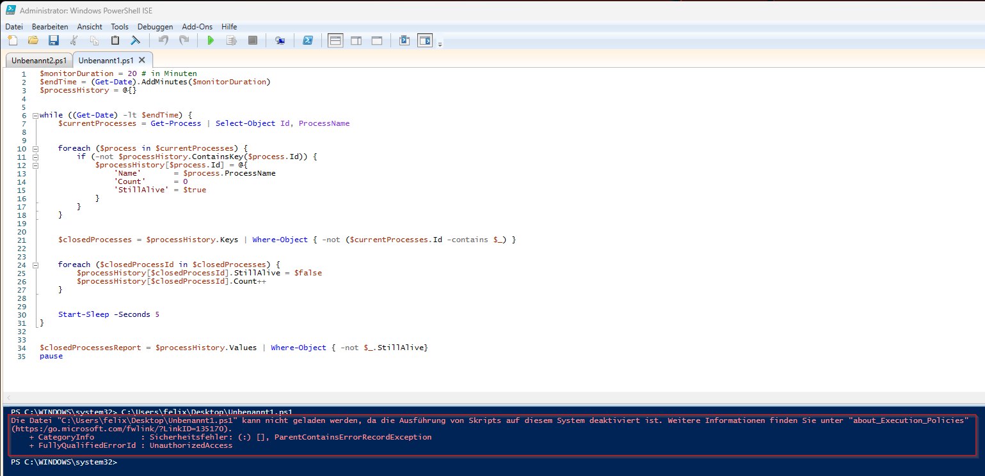The image size is (985, 476).
Task: Create a new script file
Action: pos(13,41)
